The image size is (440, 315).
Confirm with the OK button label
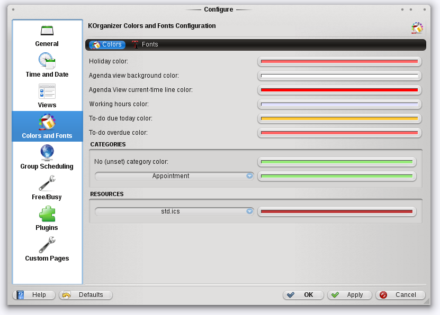[x=309, y=295]
